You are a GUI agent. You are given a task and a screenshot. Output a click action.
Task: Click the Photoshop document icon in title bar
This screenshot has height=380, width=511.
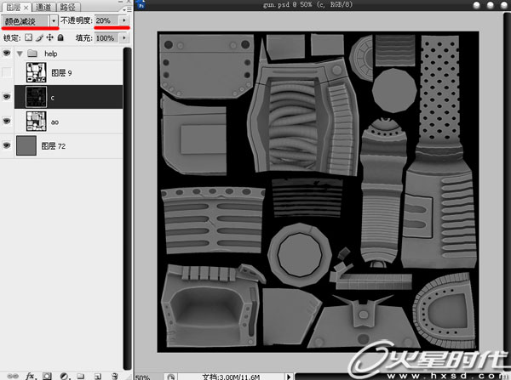141,4
